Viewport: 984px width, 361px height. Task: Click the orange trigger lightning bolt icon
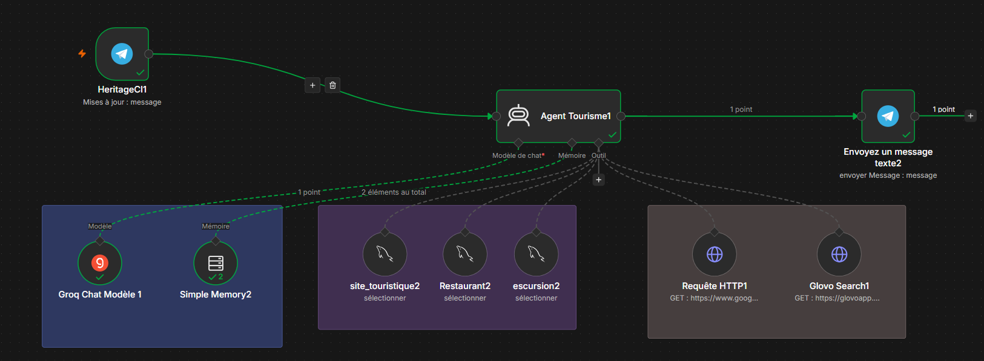tap(82, 54)
